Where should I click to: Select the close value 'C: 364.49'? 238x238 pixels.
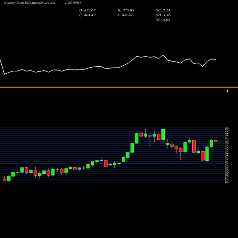point(88,15)
